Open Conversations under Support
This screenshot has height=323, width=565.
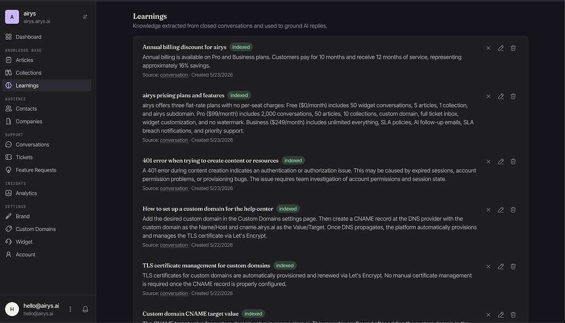click(46, 144)
